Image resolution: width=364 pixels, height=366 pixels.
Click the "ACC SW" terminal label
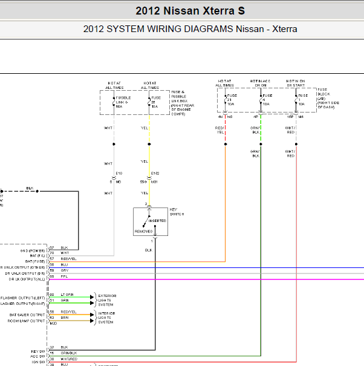pyautogui.click(x=37, y=356)
